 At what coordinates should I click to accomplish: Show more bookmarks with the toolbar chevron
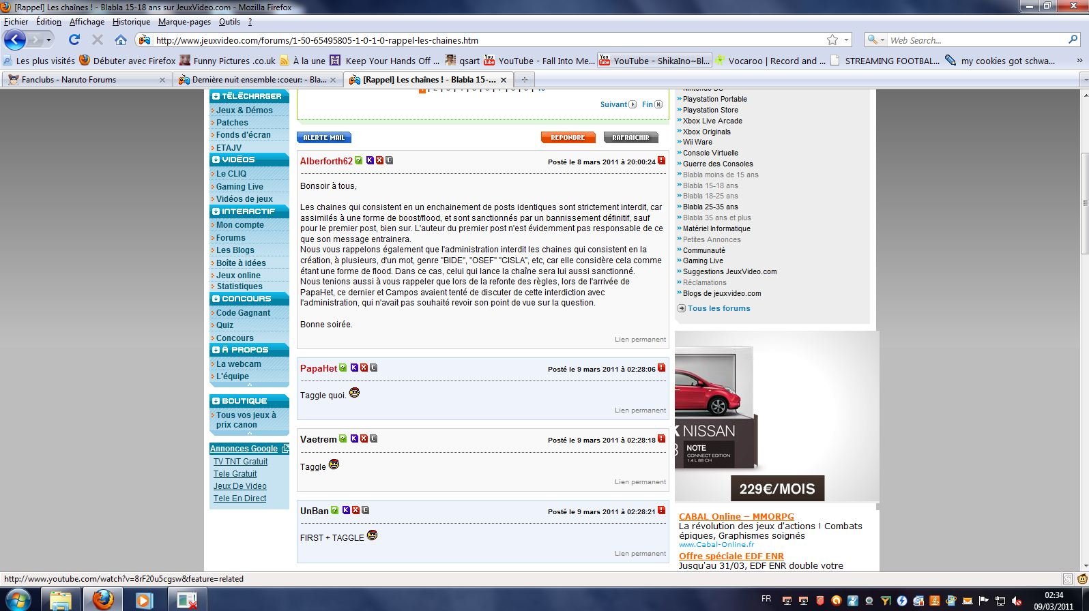pyautogui.click(x=1079, y=61)
